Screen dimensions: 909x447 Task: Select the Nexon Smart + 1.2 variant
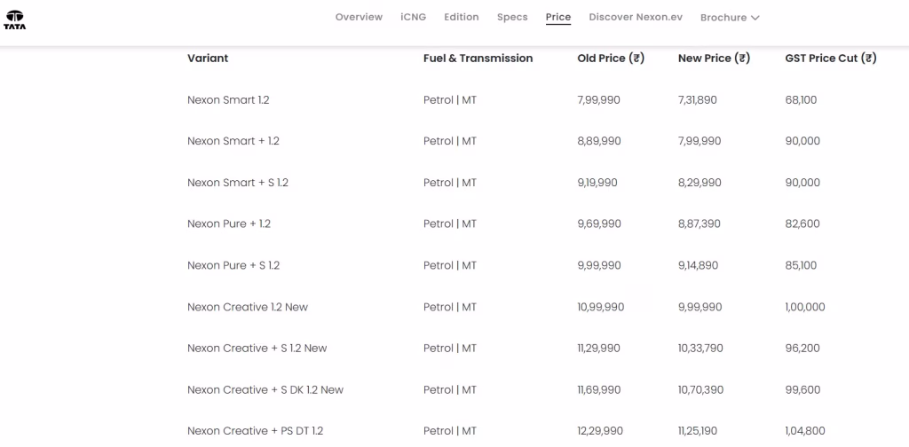point(233,141)
